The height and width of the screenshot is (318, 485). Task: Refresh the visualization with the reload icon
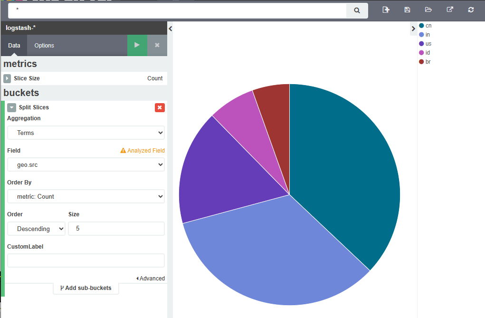(471, 10)
